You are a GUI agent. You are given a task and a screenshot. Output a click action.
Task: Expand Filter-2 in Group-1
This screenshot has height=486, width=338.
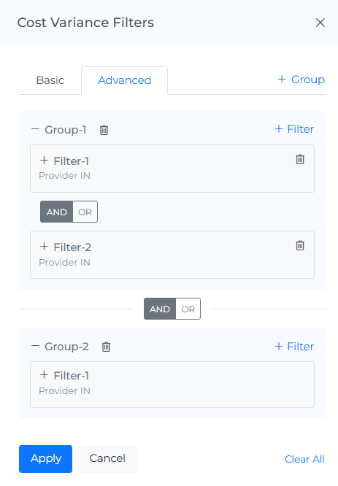(x=44, y=247)
